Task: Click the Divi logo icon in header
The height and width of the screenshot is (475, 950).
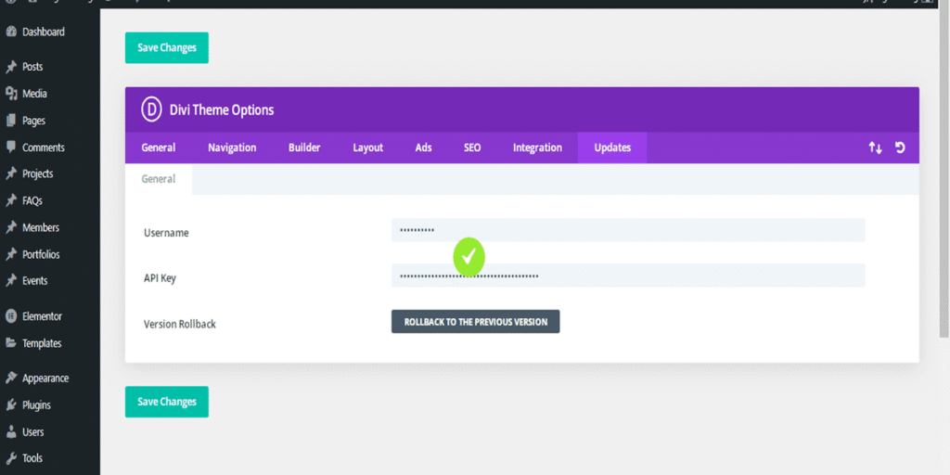Action: pos(151,109)
